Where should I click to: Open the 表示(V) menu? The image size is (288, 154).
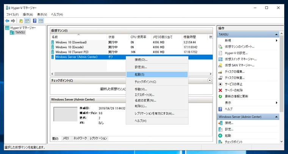tap(42, 14)
